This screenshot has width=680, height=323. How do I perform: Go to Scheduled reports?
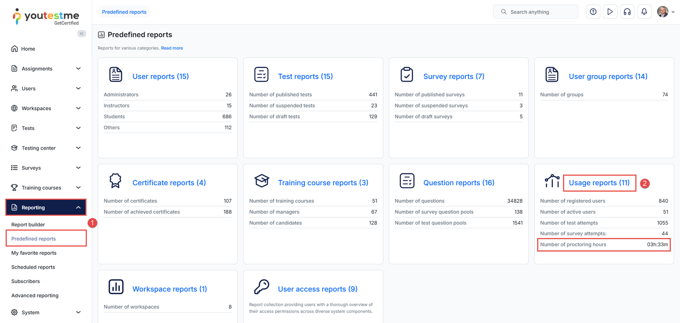(x=33, y=267)
